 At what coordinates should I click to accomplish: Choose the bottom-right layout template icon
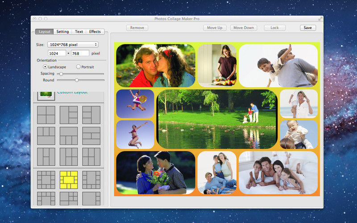[91, 198]
